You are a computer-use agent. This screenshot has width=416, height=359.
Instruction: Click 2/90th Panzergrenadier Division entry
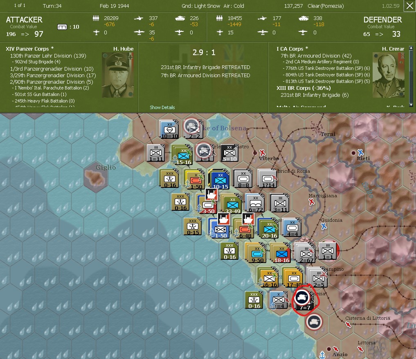point(52,82)
